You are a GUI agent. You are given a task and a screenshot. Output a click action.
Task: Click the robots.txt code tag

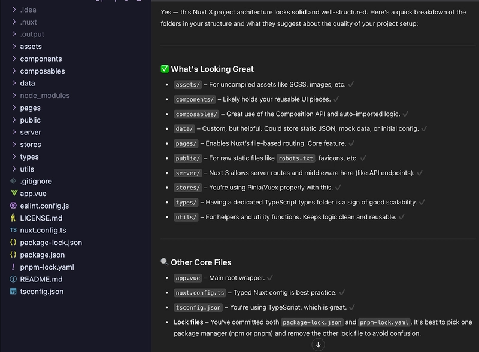click(296, 158)
